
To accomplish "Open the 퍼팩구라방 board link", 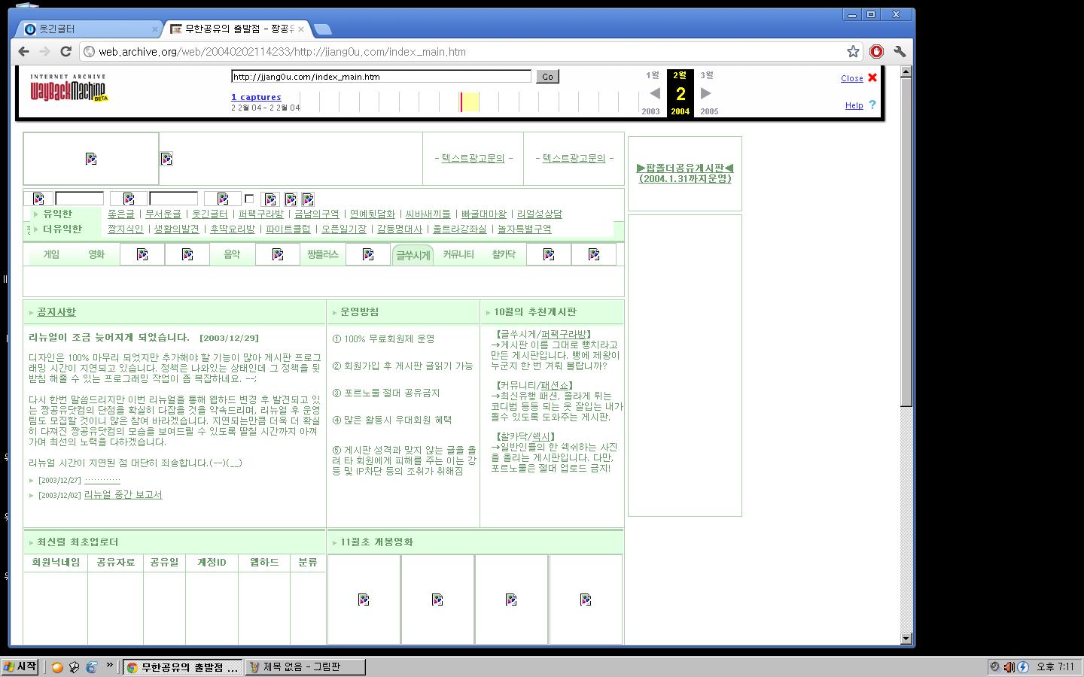I will click(x=261, y=214).
